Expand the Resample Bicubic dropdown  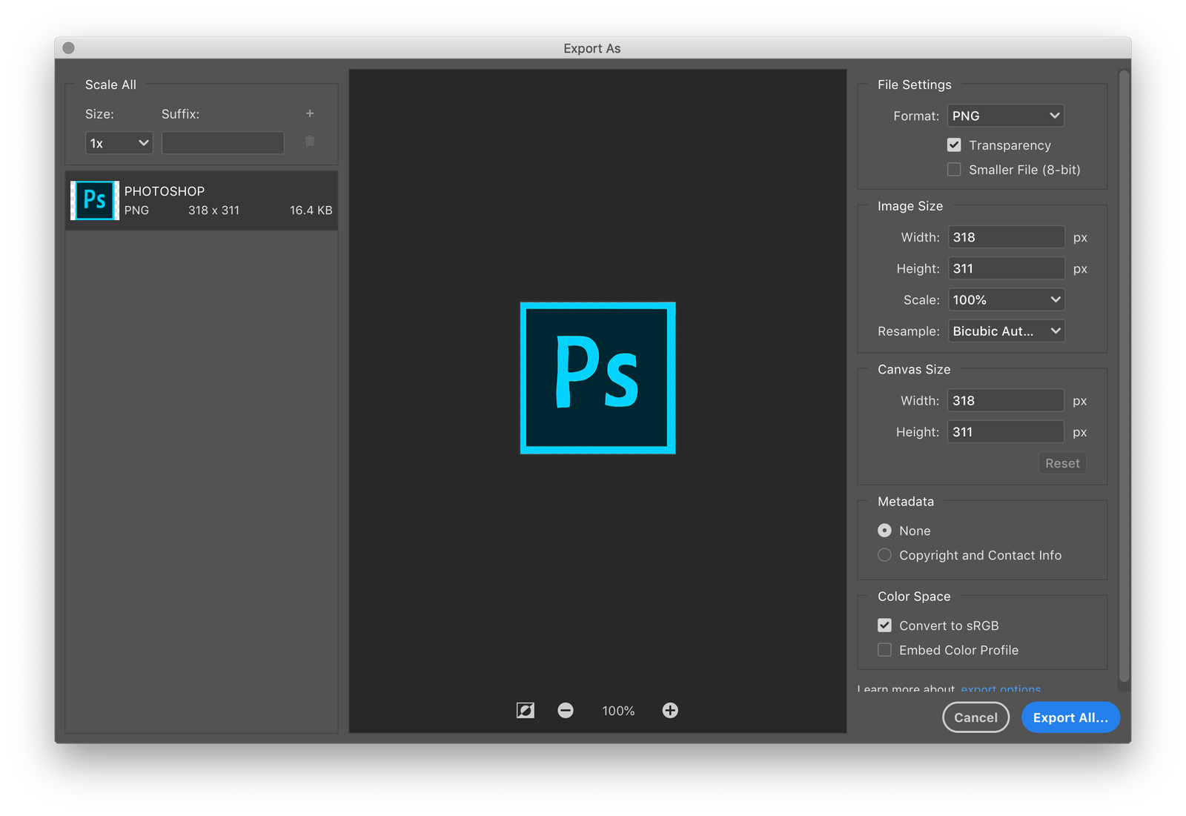click(1006, 331)
